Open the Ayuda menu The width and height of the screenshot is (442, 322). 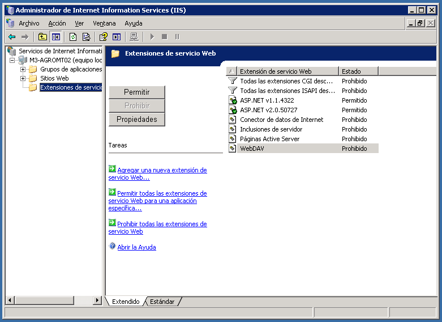[x=134, y=23]
